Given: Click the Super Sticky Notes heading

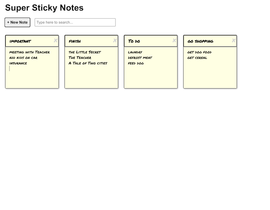Looking at the screenshot, I should [44, 8].
